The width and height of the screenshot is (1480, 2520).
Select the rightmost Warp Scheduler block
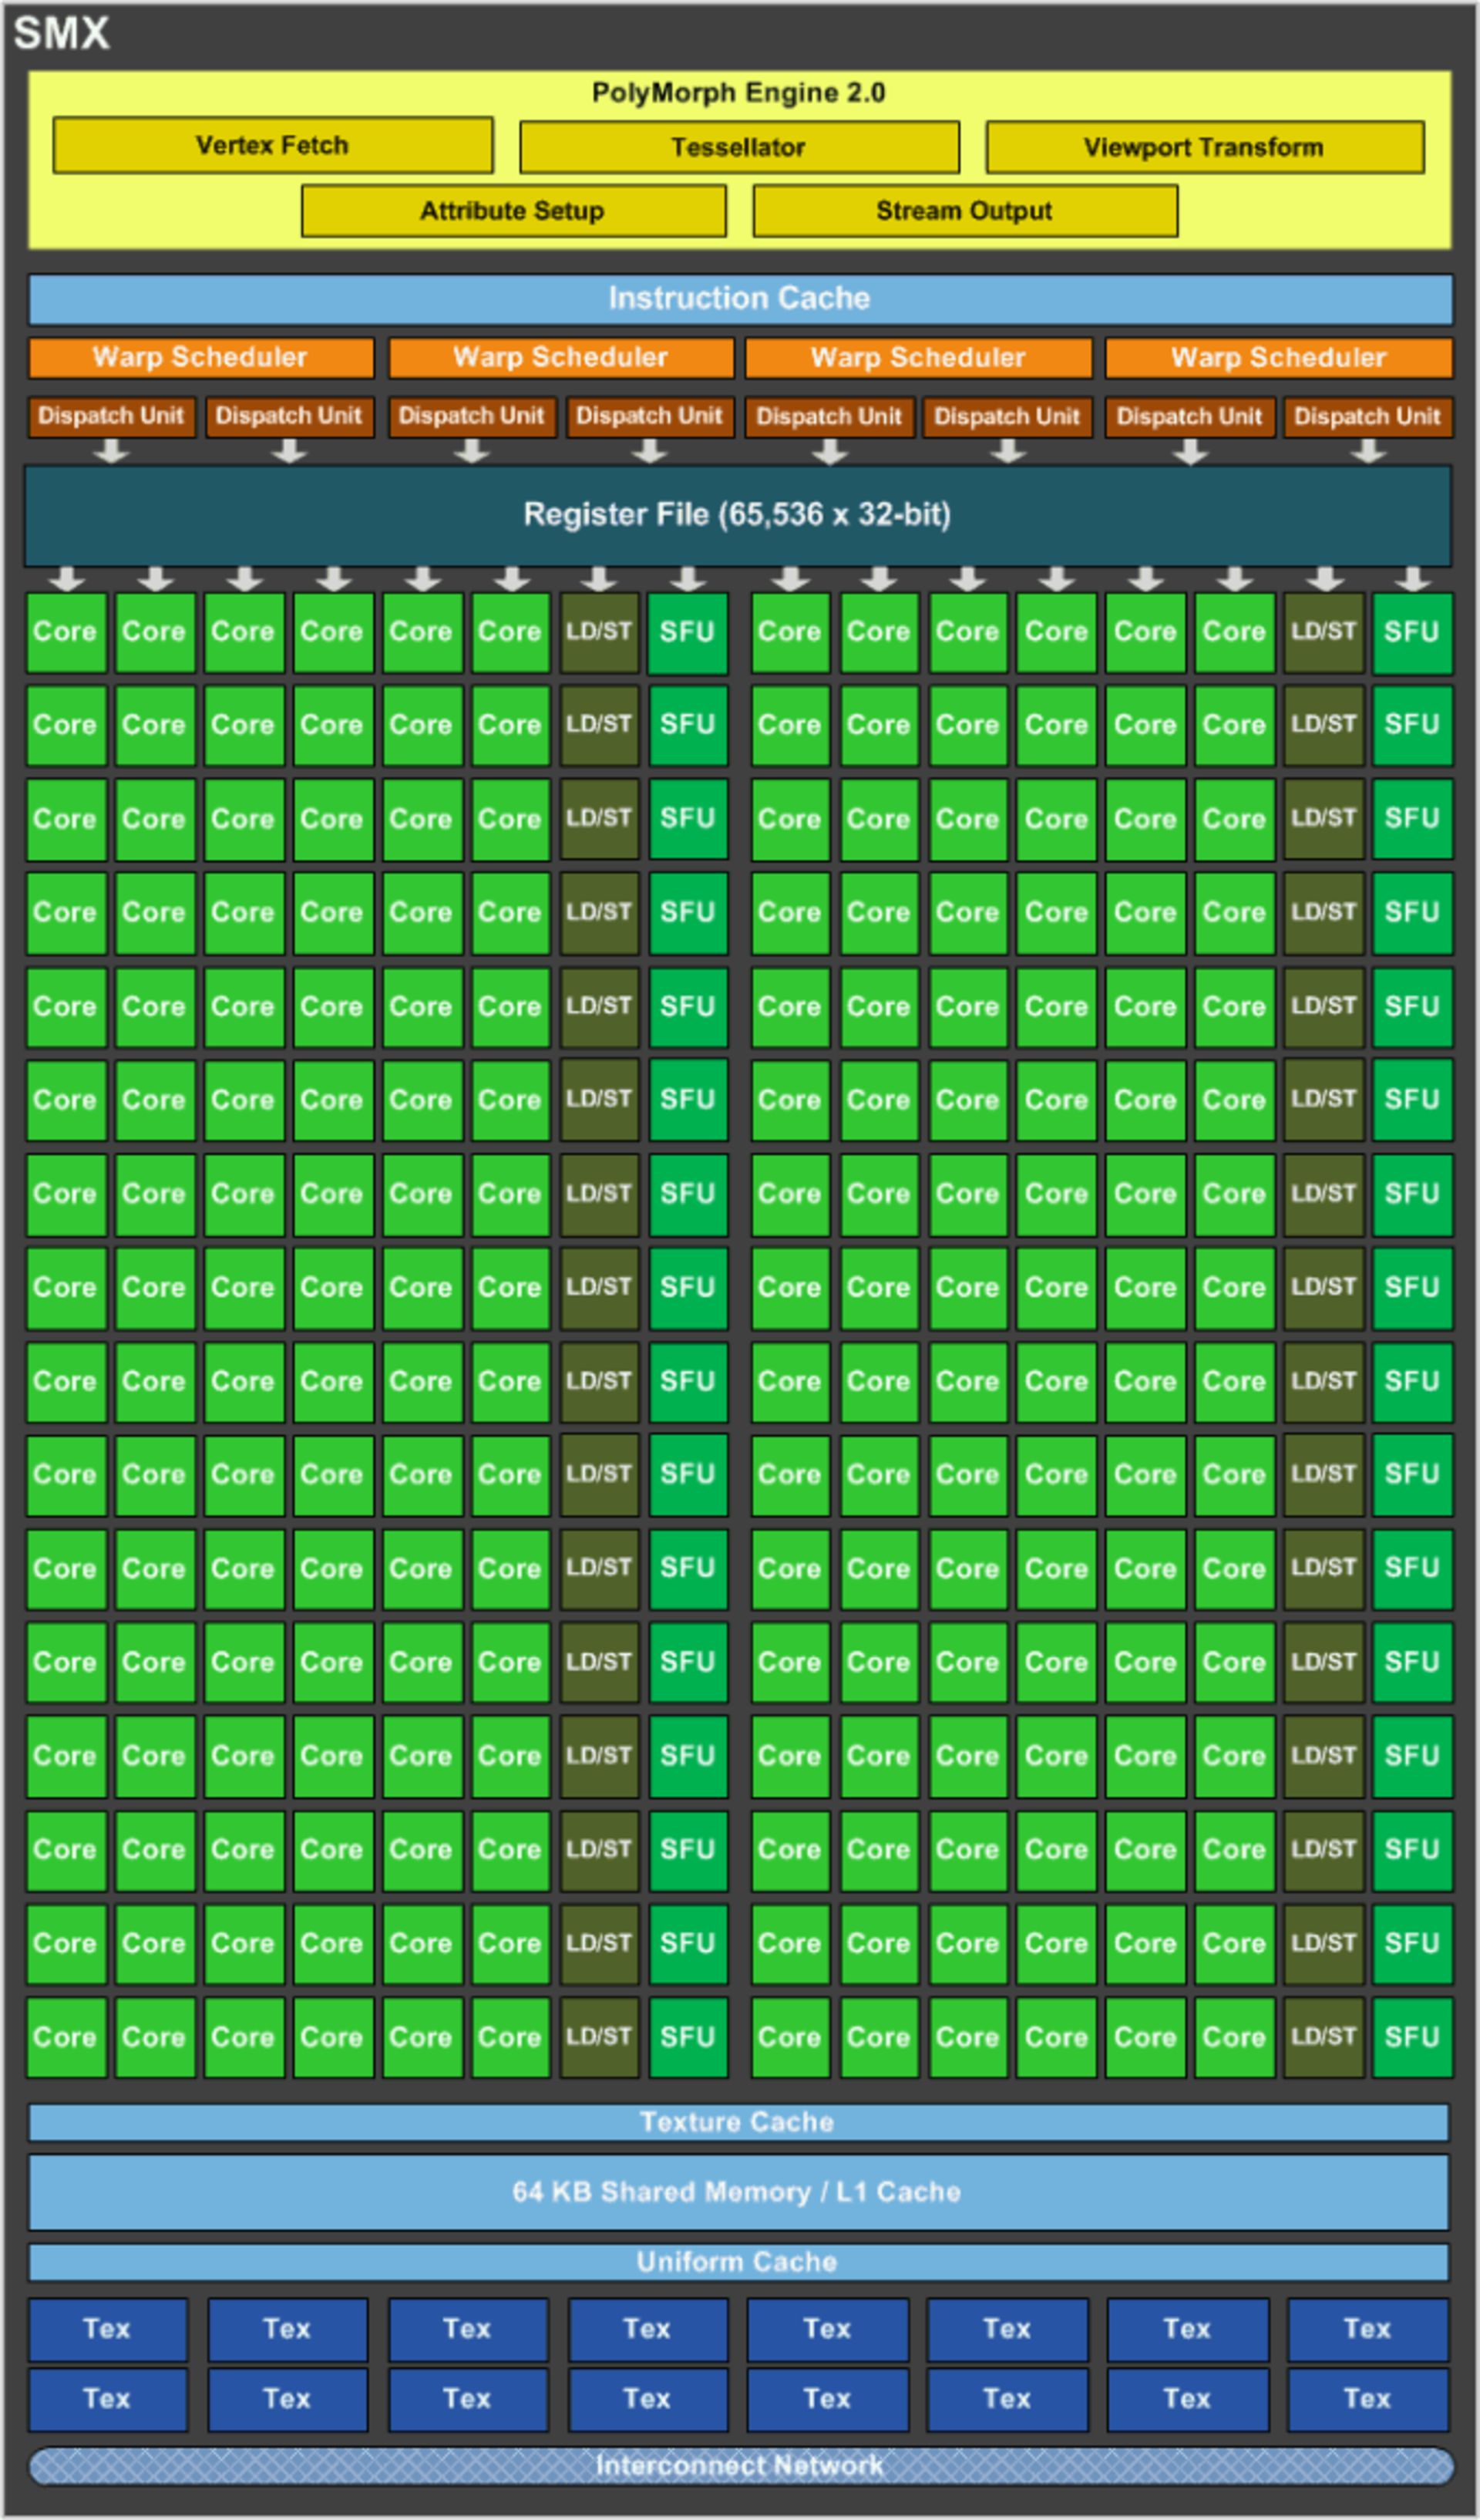pos(1278,358)
